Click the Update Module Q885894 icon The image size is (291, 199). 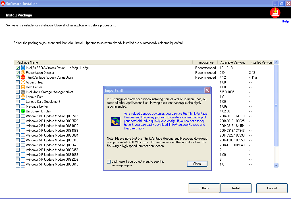(x=23, y=135)
